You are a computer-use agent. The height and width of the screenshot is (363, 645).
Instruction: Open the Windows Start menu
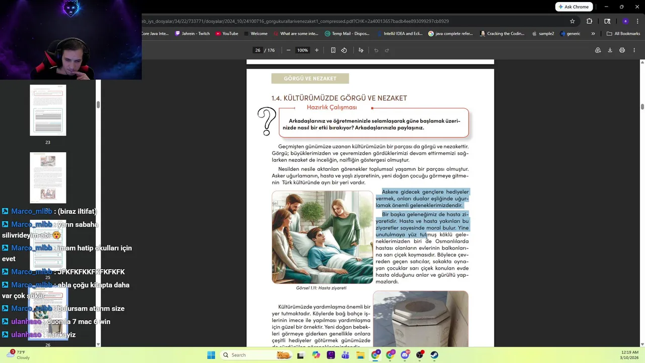click(x=211, y=355)
